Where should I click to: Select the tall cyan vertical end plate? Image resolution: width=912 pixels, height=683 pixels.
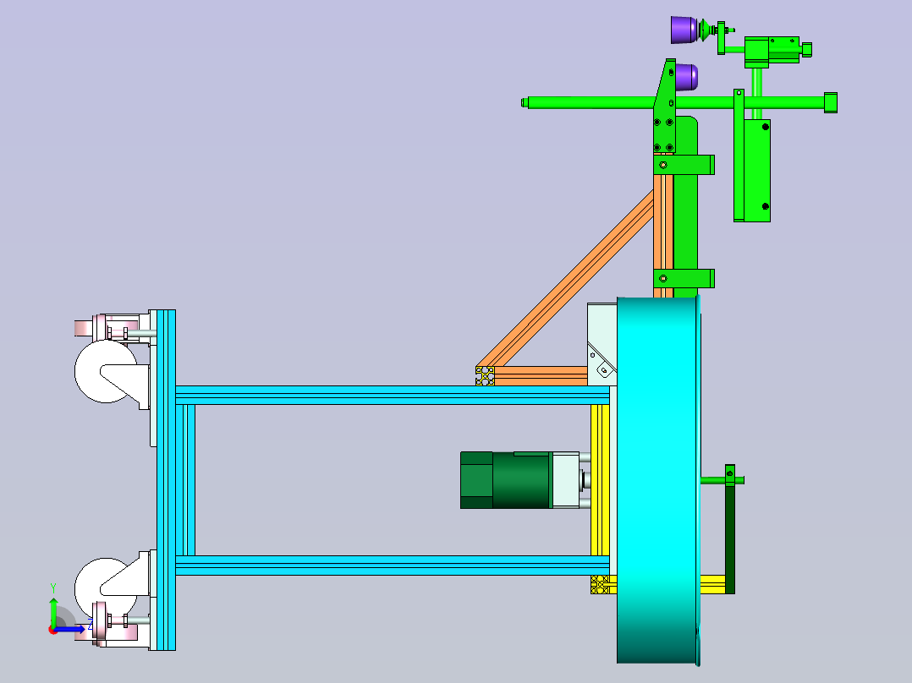(166, 480)
